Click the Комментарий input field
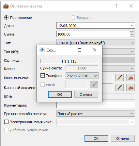Image resolution: width=139 pixels, height=146 pixels. pyautogui.click(x=96, y=105)
